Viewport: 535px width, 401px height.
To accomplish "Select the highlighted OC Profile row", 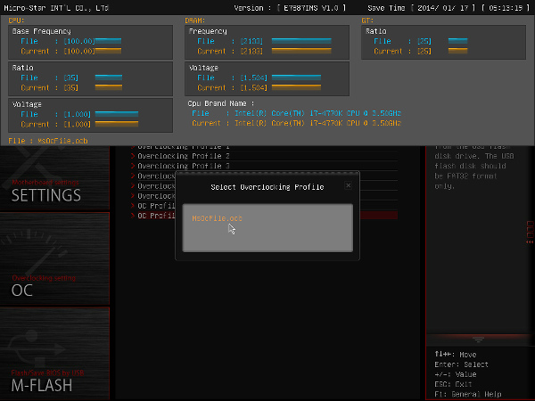I will coord(264,216).
